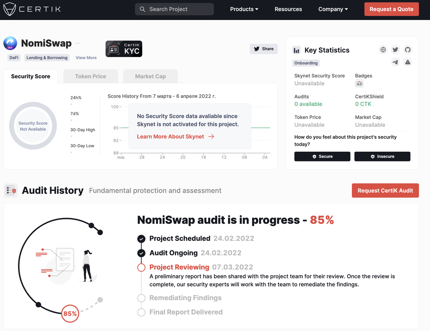Click the Key Statistics bar chart icon

296,50
